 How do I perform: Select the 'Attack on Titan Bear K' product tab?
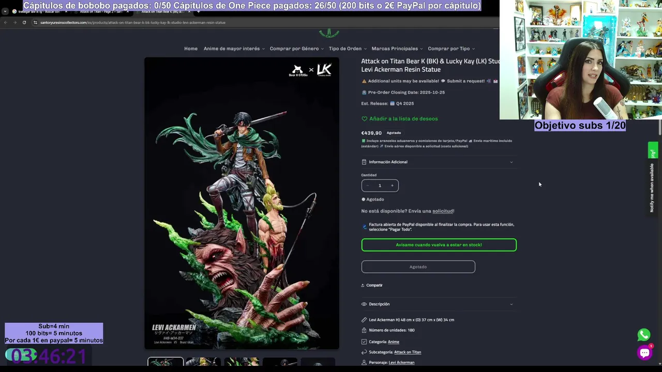163,11
